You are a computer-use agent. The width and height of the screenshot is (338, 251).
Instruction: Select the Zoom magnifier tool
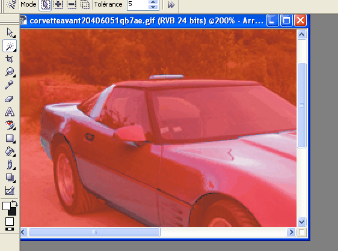pos(10,72)
